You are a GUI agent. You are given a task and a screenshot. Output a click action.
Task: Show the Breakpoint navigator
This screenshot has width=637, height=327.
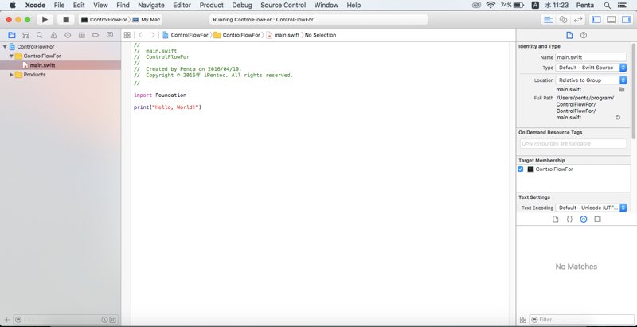click(96, 35)
